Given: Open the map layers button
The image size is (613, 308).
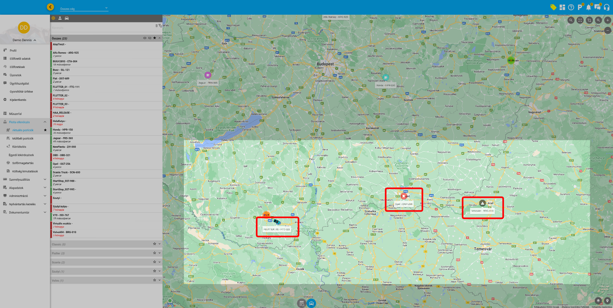Looking at the screenshot, I should click(598, 301).
